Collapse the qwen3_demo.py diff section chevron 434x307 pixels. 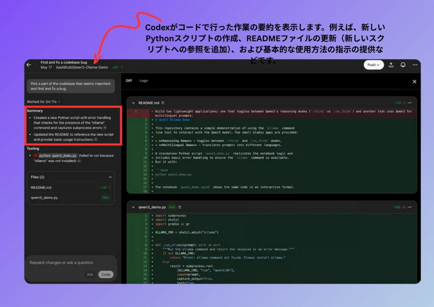pyautogui.click(x=134, y=207)
